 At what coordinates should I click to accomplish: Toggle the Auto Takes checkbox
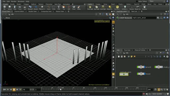(137, 1)
